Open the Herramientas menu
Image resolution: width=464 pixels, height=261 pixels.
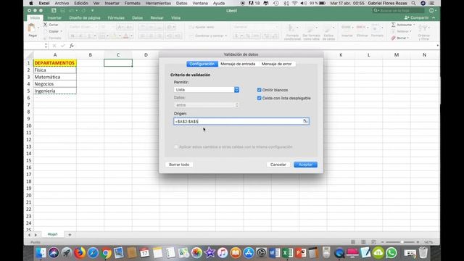(x=158, y=3)
